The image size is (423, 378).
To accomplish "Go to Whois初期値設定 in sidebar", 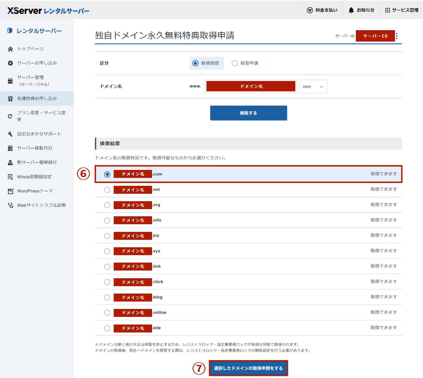I will pyautogui.click(x=34, y=177).
